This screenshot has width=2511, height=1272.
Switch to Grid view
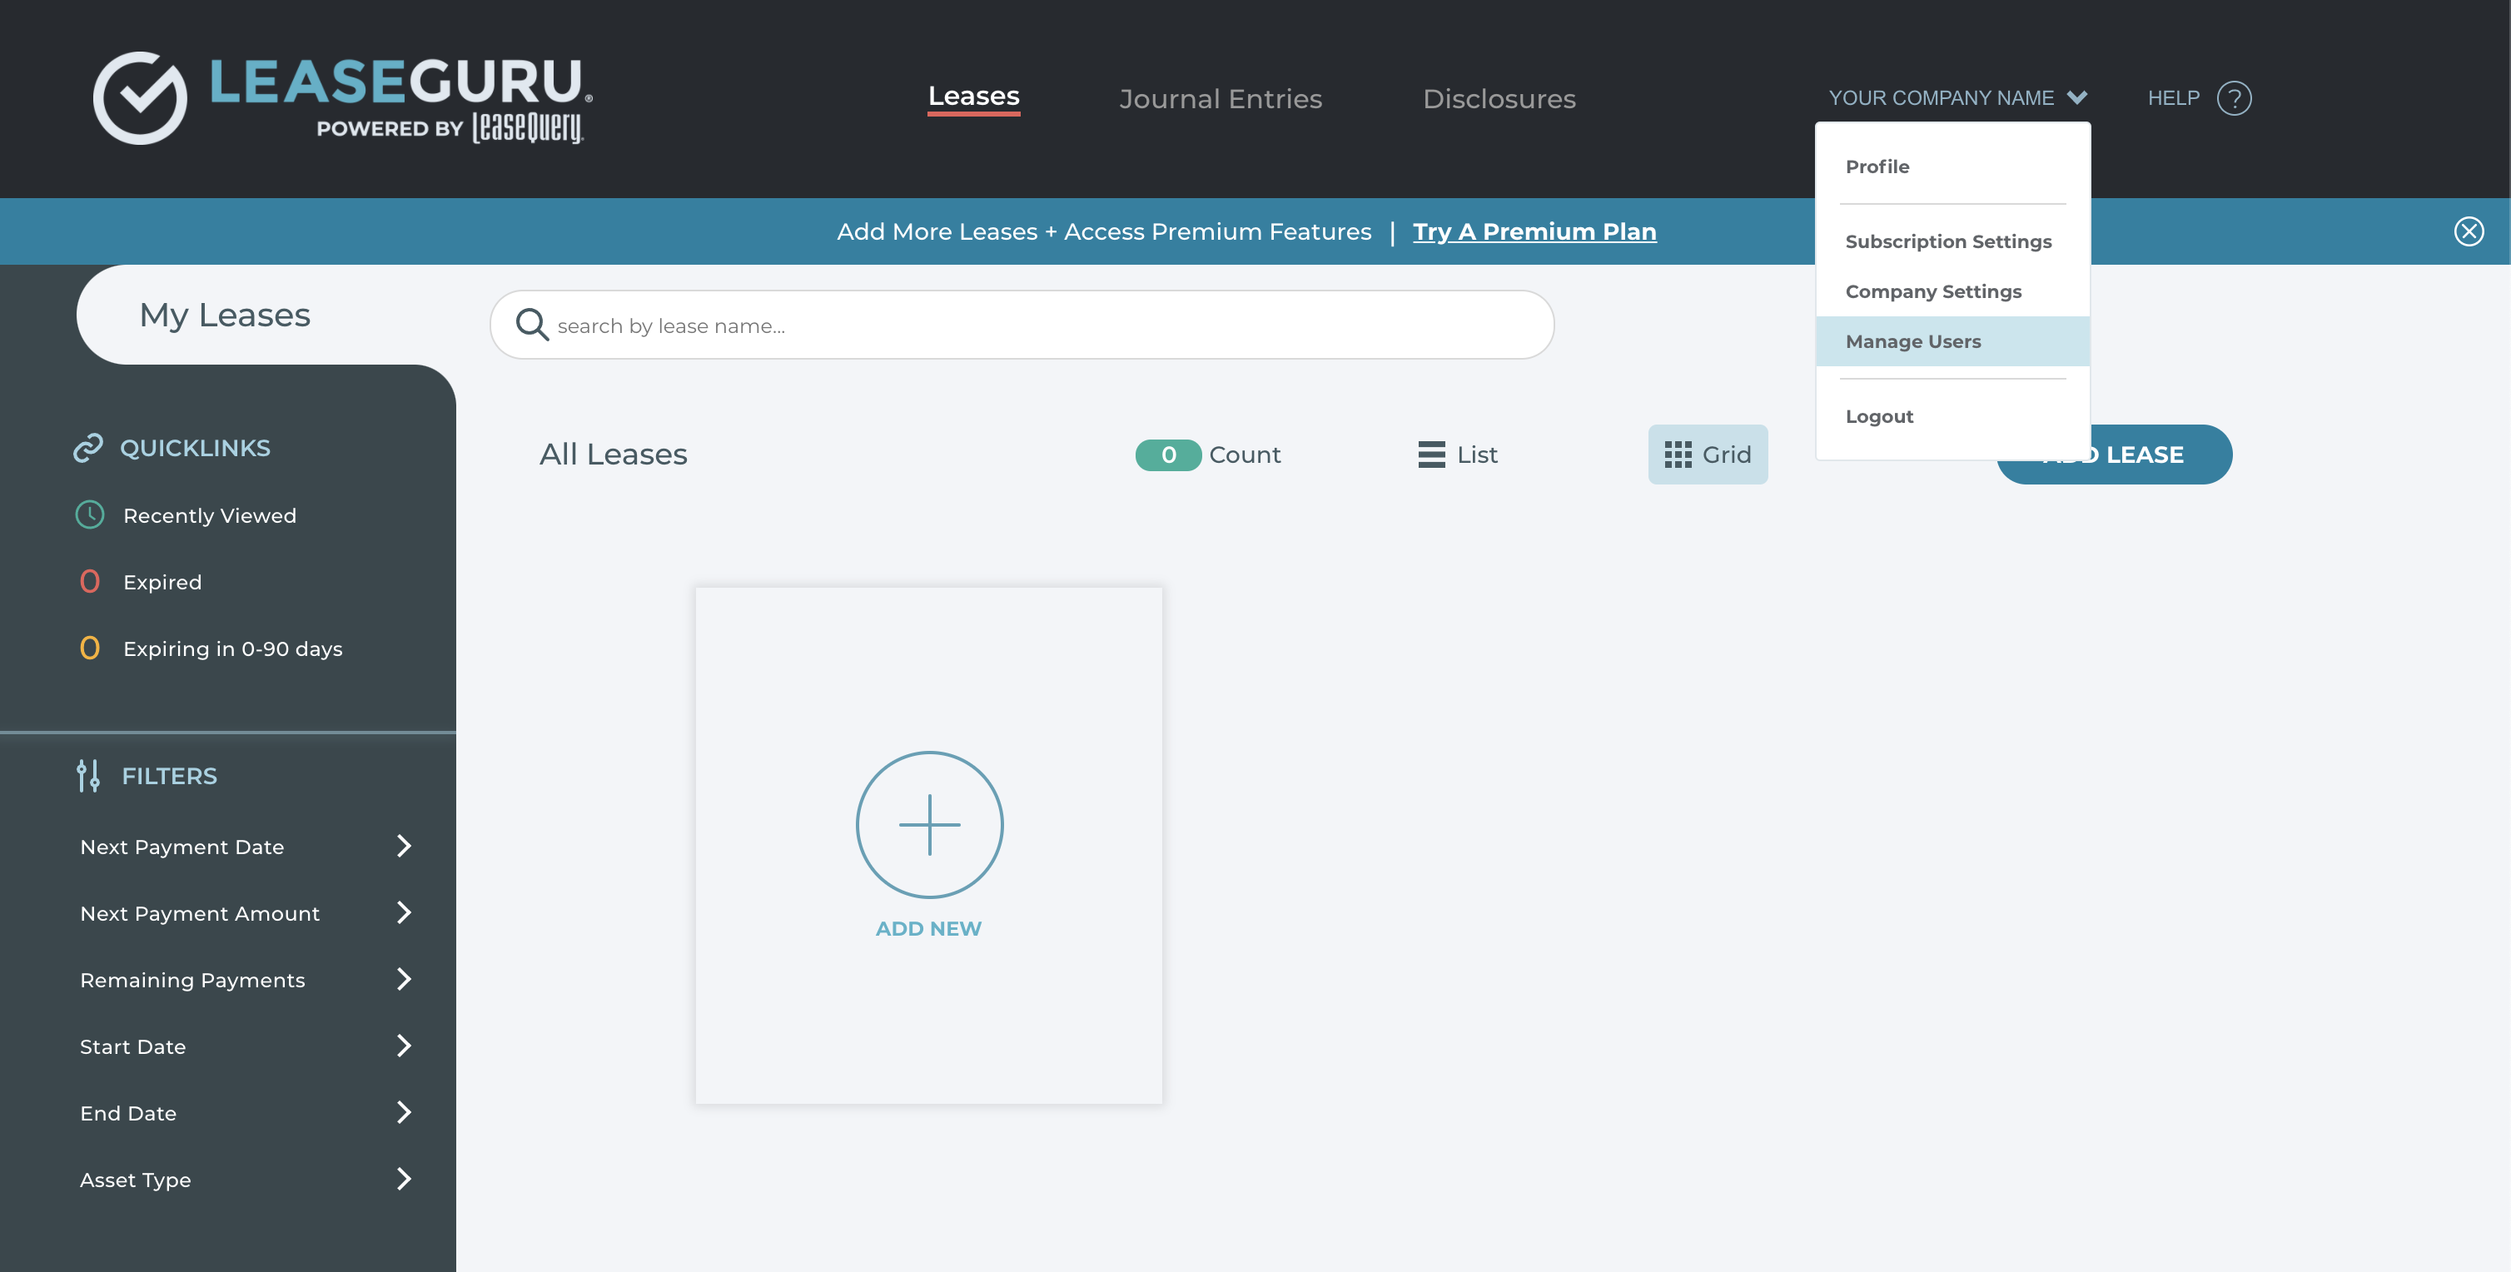pyautogui.click(x=1708, y=455)
